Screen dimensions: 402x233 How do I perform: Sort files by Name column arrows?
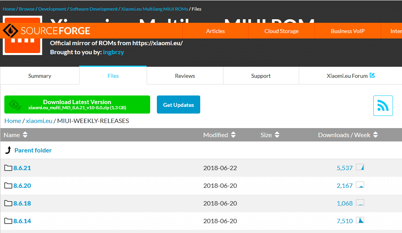[x=25, y=135]
